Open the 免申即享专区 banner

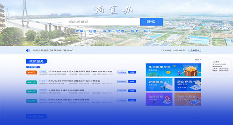(x=174, y=70)
